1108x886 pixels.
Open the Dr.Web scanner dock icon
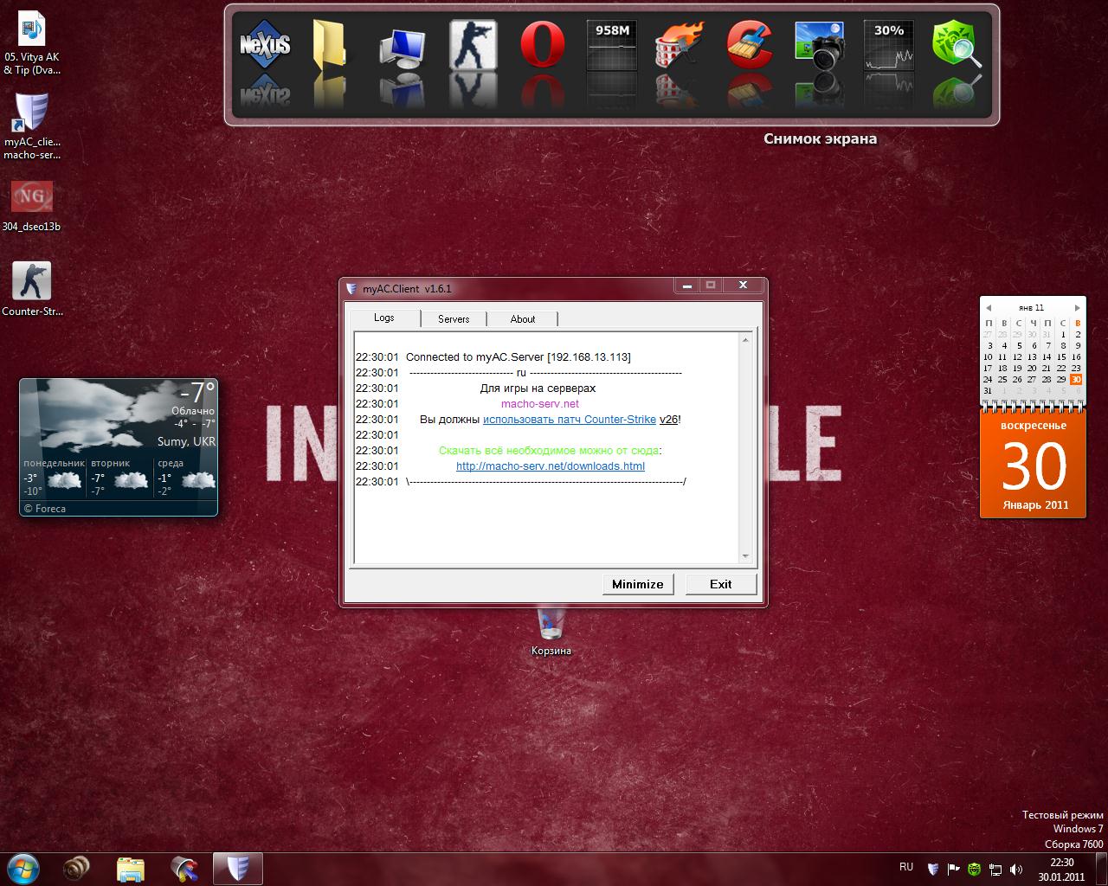click(957, 44)
